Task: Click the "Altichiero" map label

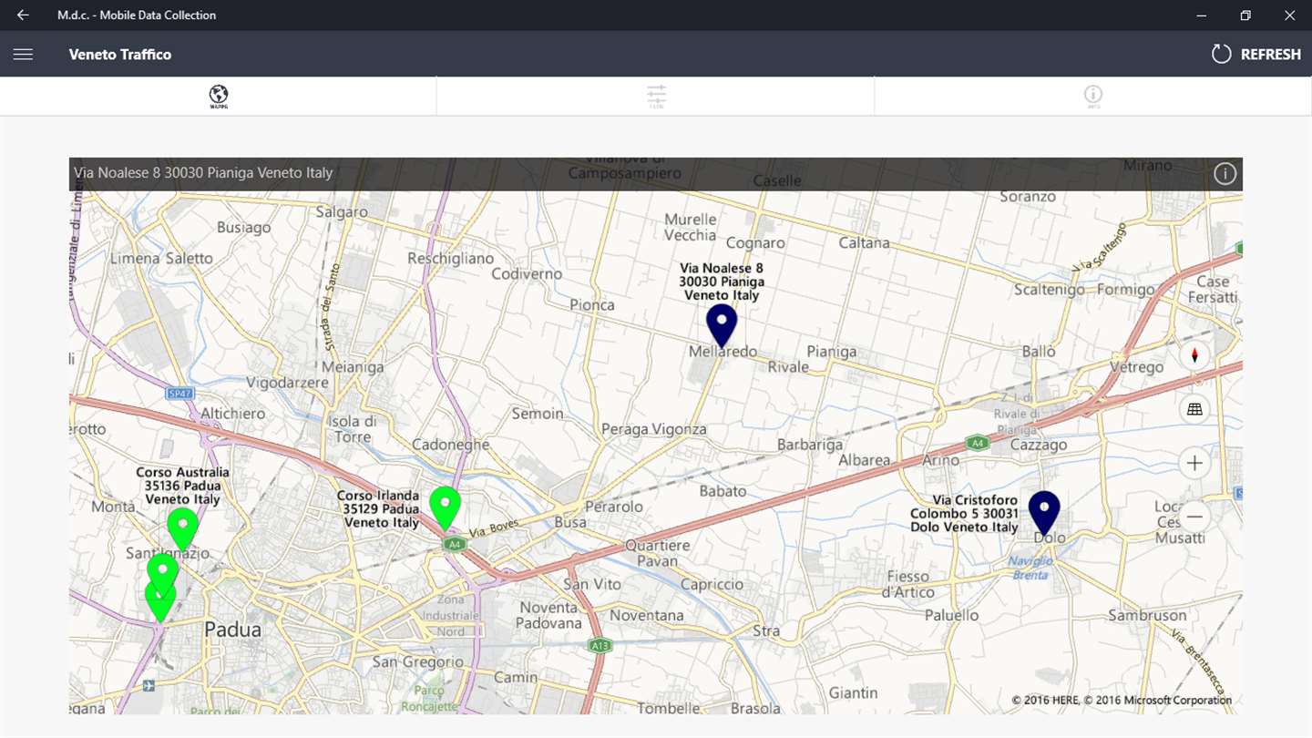Action: point(233,413)
